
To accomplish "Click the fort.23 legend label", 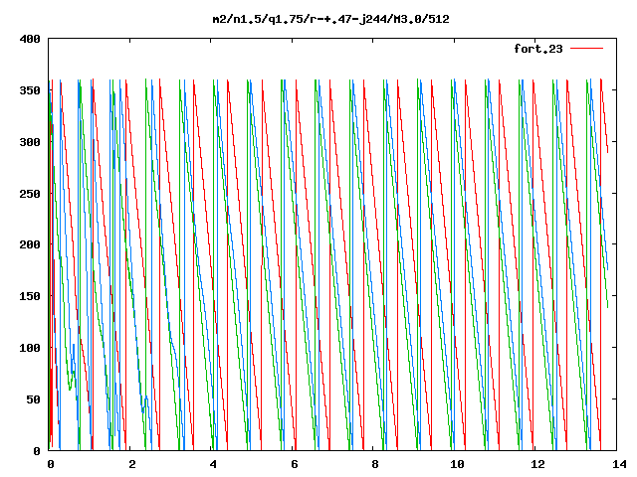I will (538, 49).
